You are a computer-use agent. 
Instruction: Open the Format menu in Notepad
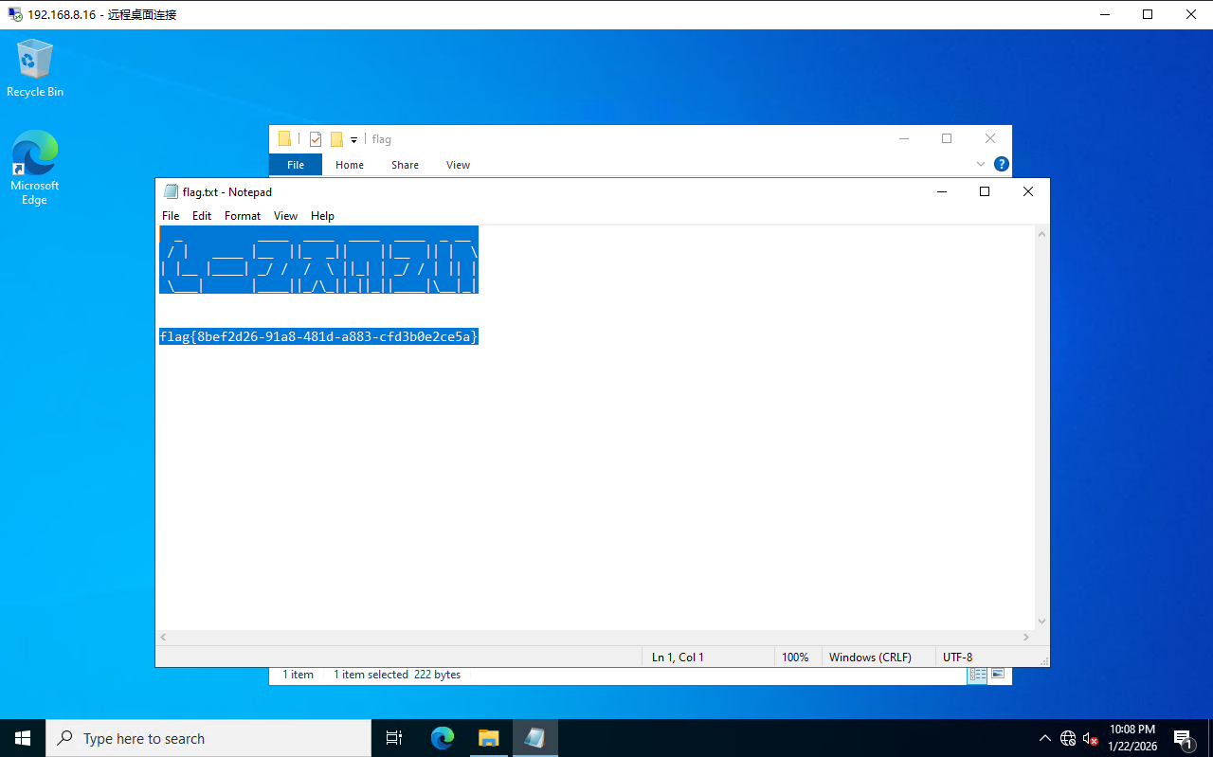click(243, 216)
